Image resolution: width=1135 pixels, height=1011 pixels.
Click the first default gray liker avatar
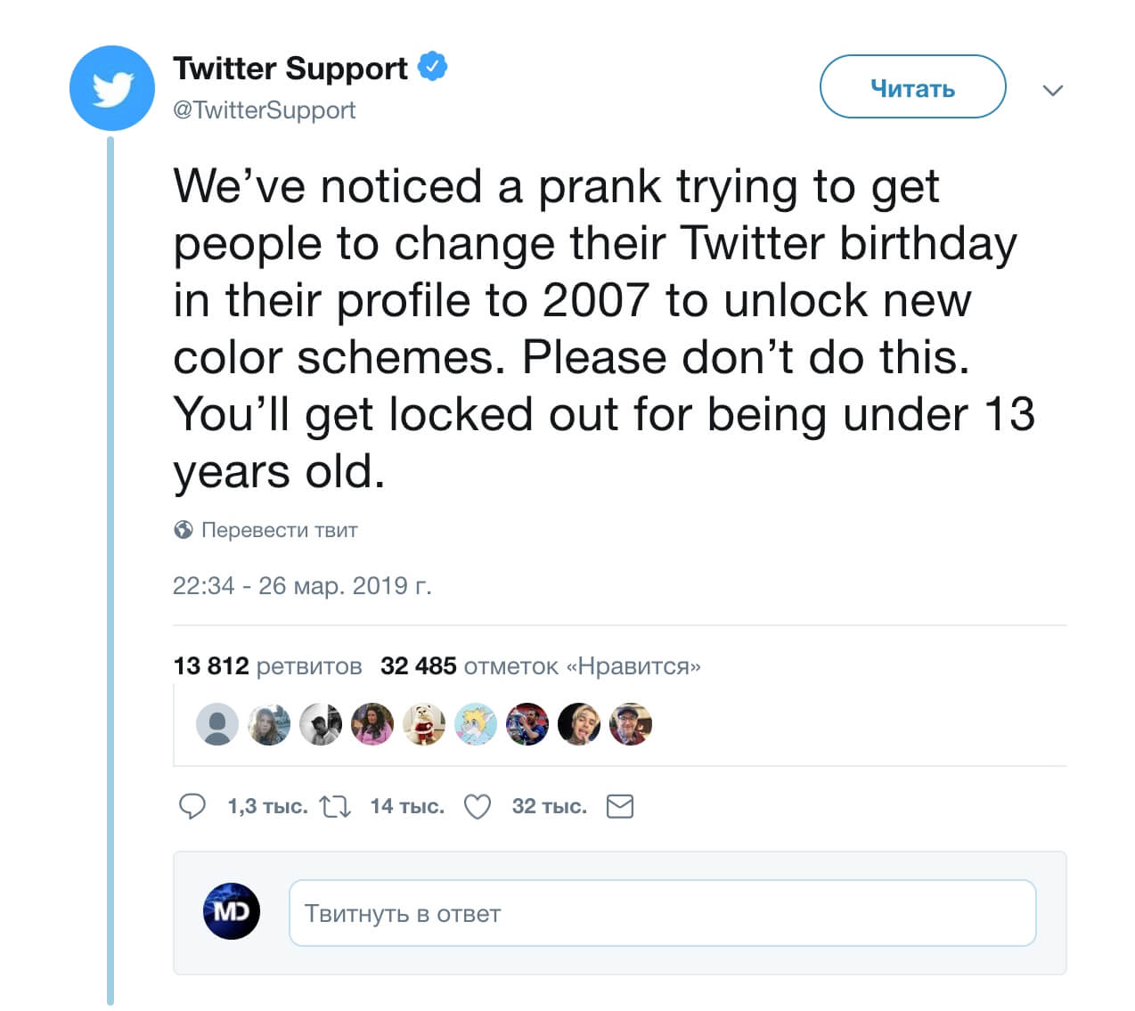[217, 724]
